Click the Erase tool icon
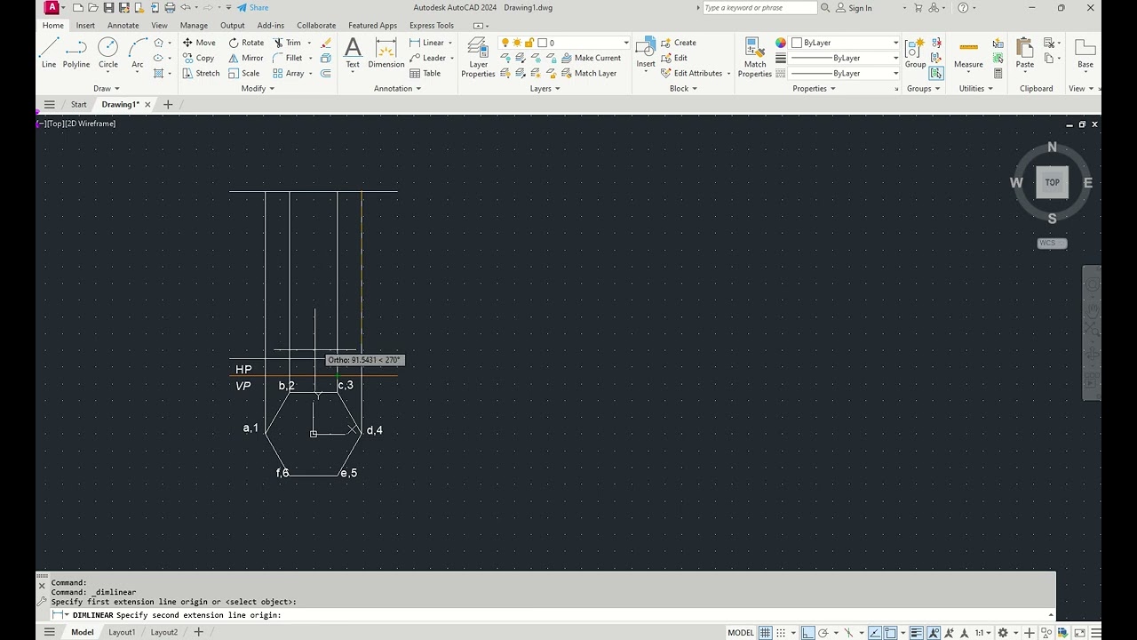 [x=326, y=43]
